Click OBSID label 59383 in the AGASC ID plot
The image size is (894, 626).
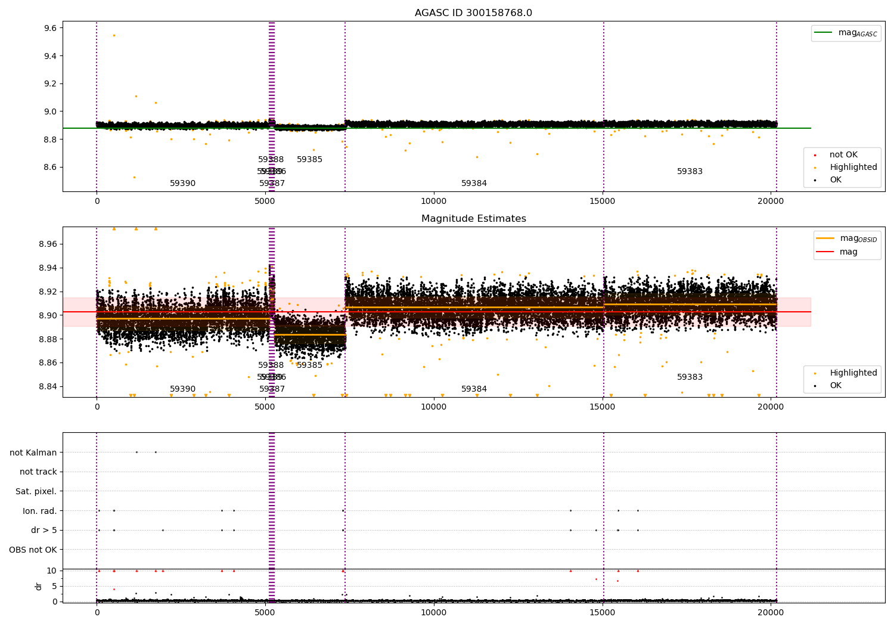[x=690, y=172]
